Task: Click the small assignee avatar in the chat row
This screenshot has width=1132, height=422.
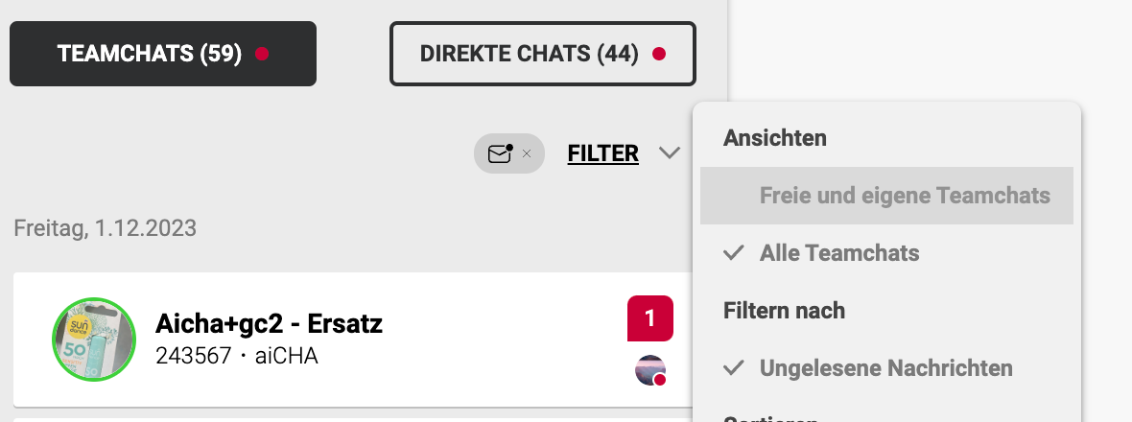Action: coord(650,370)
